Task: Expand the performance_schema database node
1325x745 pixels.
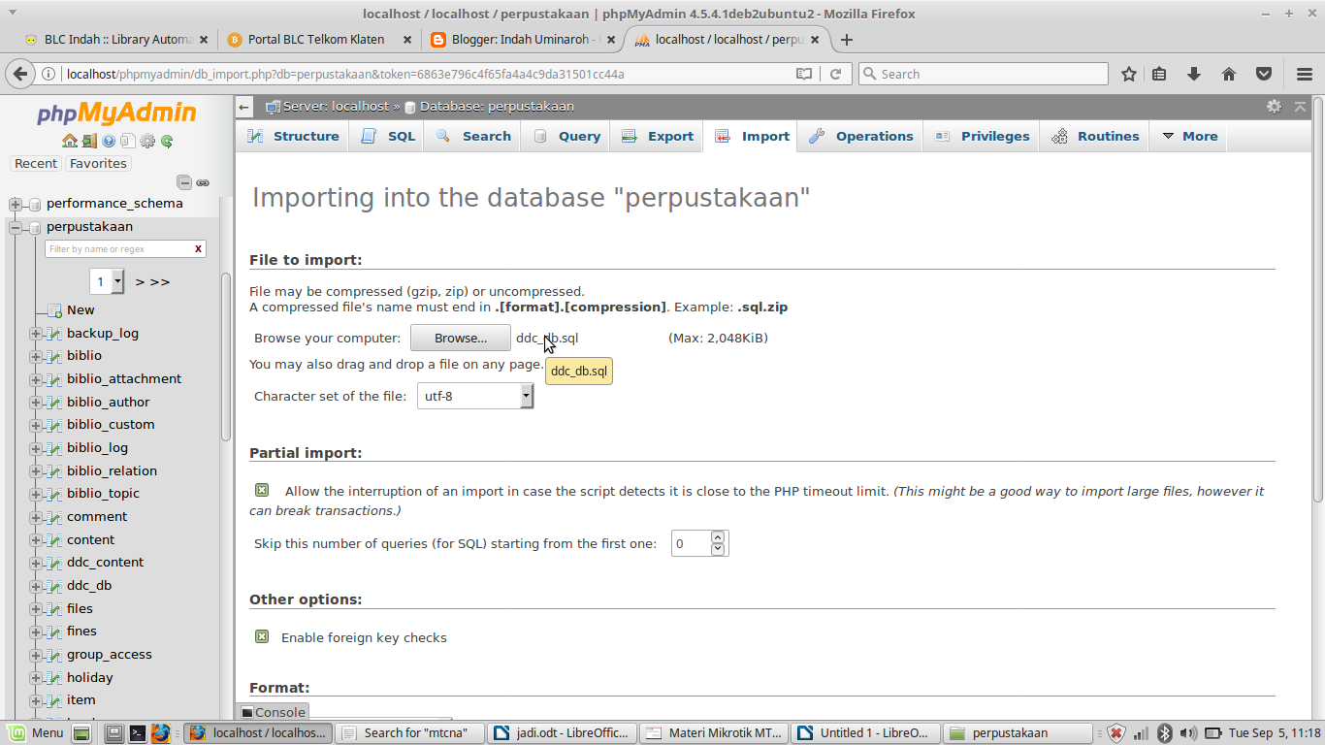Action: pos(16,204)
